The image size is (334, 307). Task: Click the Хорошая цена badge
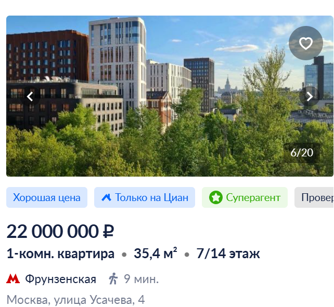(47, 197)
